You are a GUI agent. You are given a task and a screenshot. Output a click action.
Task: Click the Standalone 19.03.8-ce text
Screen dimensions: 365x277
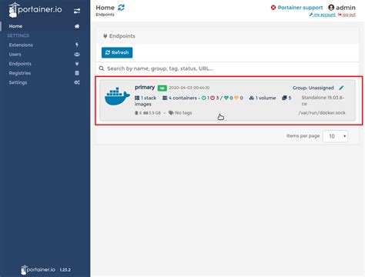[323, 101]
